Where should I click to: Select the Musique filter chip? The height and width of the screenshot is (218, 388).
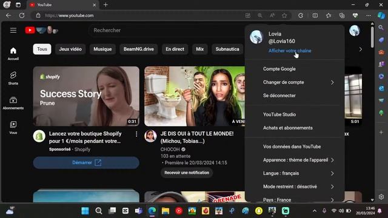(102, 49)
